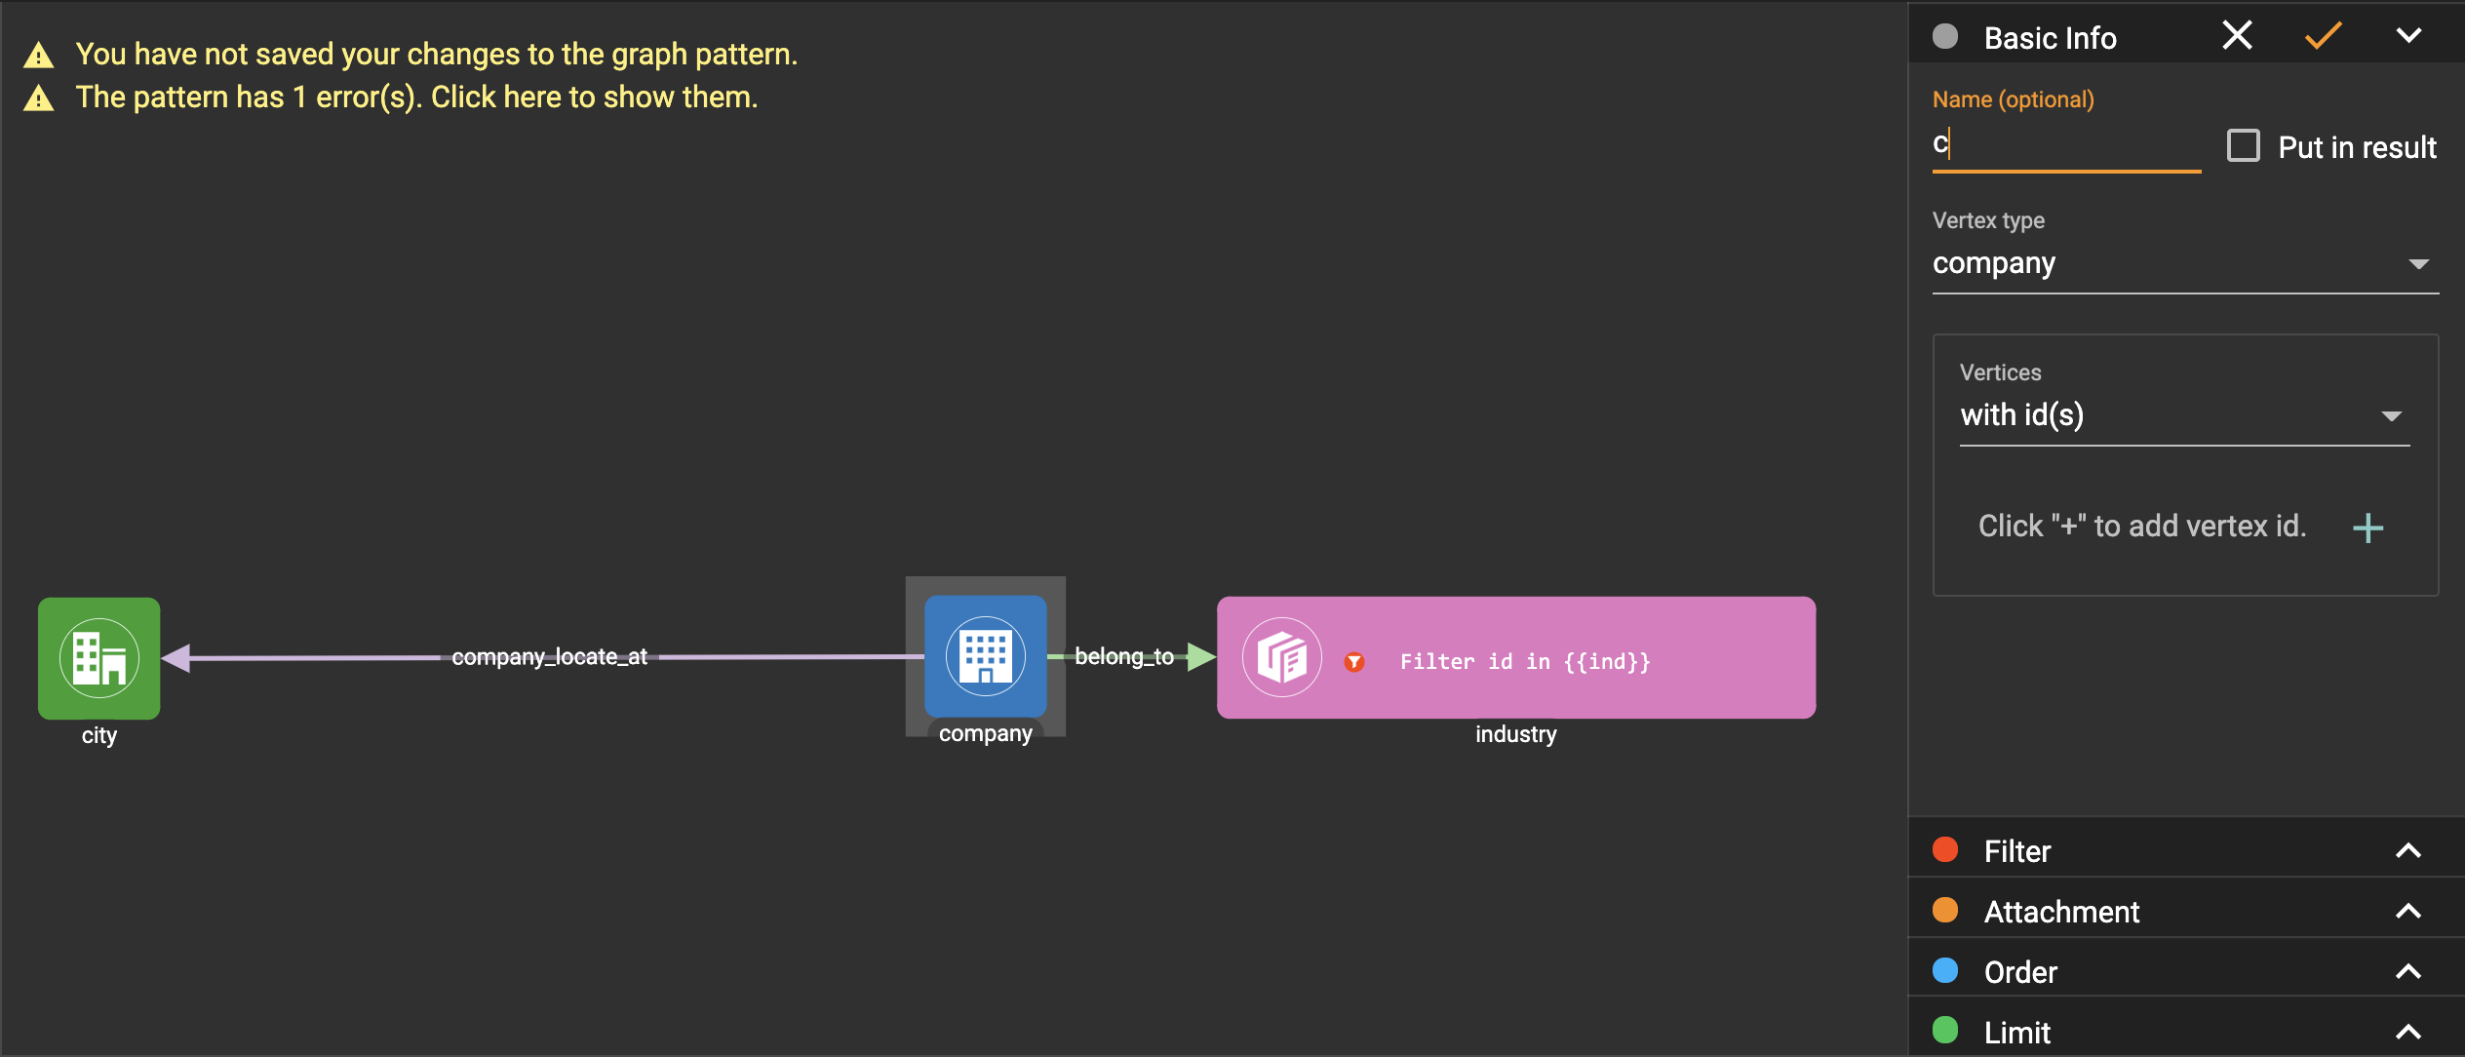Expand the Filter section
This screenshot has width=2465, height=1057.
click(2408, 851)
